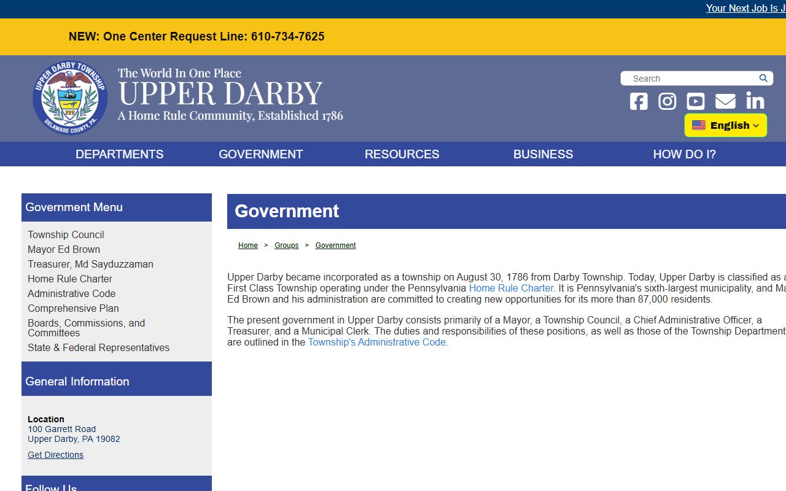
Task: Click the One Center Request Line notice
Action: pos(196,37)
